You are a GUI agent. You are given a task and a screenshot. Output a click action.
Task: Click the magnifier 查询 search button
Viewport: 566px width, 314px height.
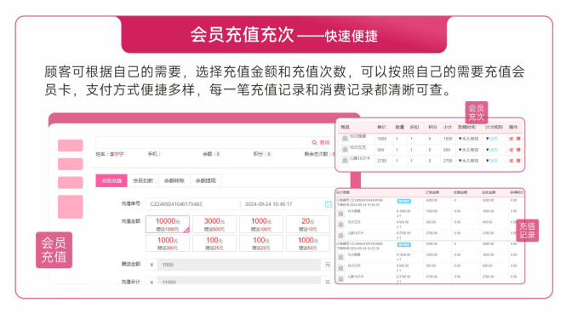click(321, 143)
